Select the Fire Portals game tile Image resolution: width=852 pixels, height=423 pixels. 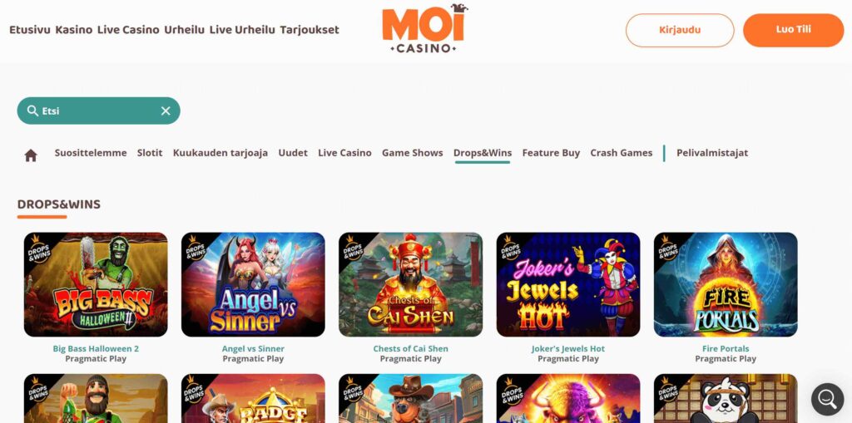point(726,284)
